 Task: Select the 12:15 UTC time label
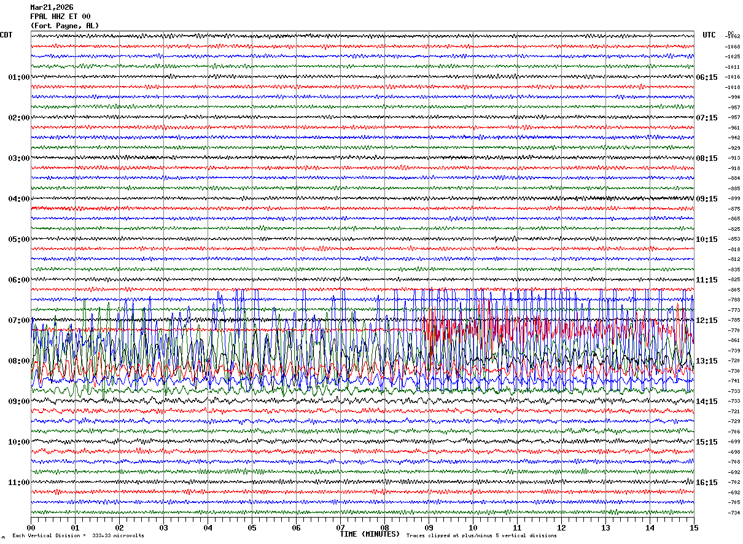click(x=707, y=321)
